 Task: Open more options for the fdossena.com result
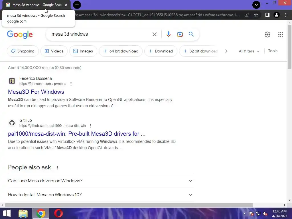(71, 84)
